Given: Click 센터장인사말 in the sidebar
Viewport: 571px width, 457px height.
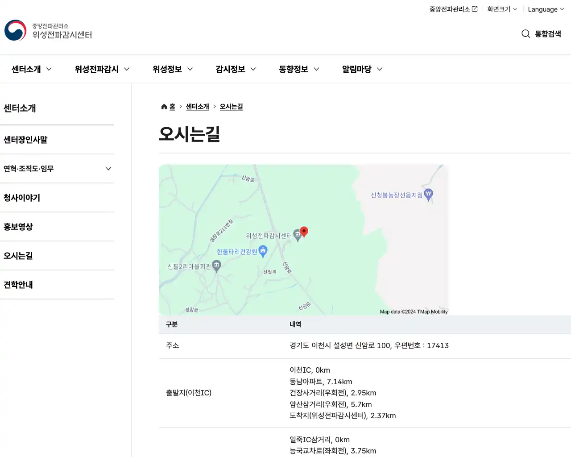Looking at the screenshot, I should coord(24,139).
